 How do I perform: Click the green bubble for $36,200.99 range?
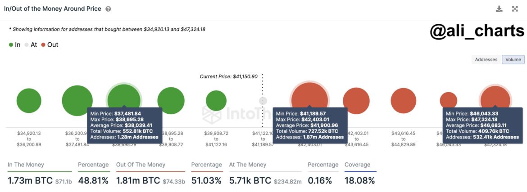click(77, 101)
